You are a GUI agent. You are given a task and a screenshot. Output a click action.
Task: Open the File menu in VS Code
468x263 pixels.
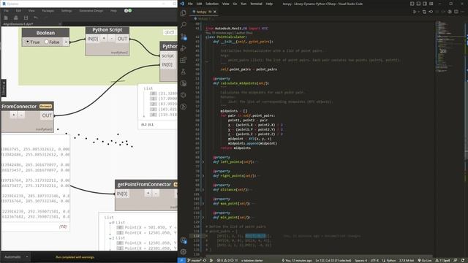pos(190,4)
